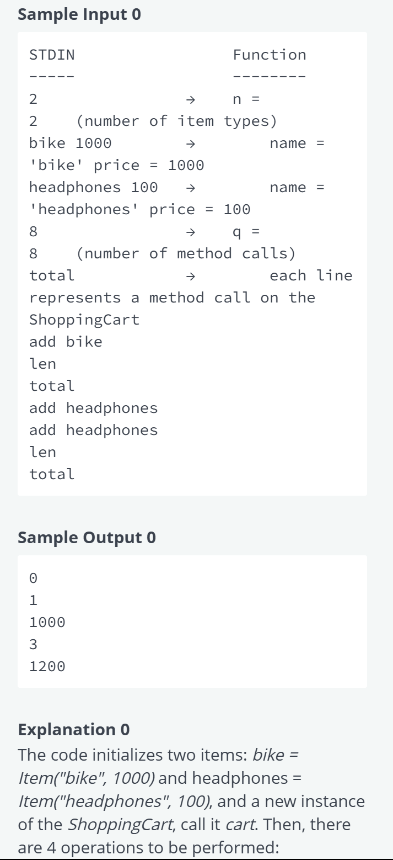
Task: Click the last 'total' line in sample input
Action: tap(52, 474)
